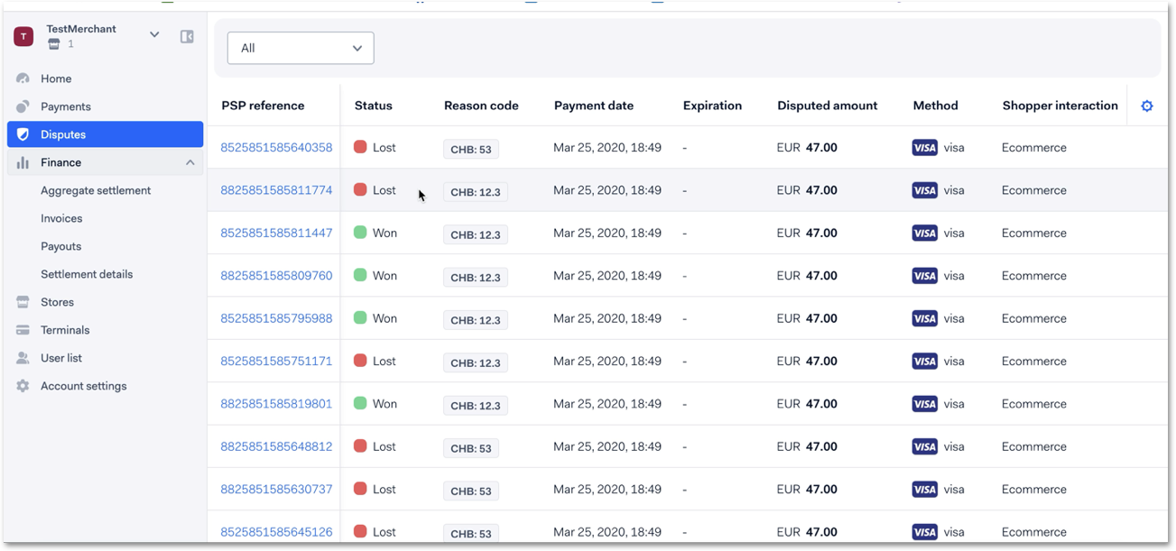
Task: Open dispute reference 8525851585640358
Action: 276,148
